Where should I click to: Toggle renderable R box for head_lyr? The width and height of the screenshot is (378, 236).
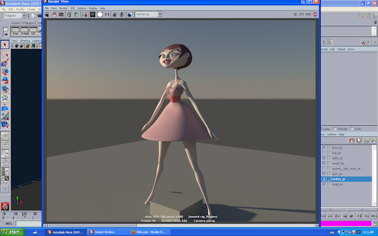pyautogui.click(x=324, y=185)
